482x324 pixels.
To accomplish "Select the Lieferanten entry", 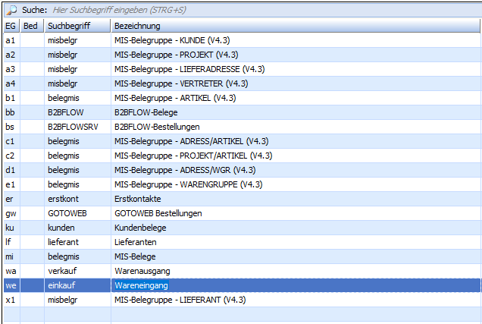I will click(x=242, y=242).
